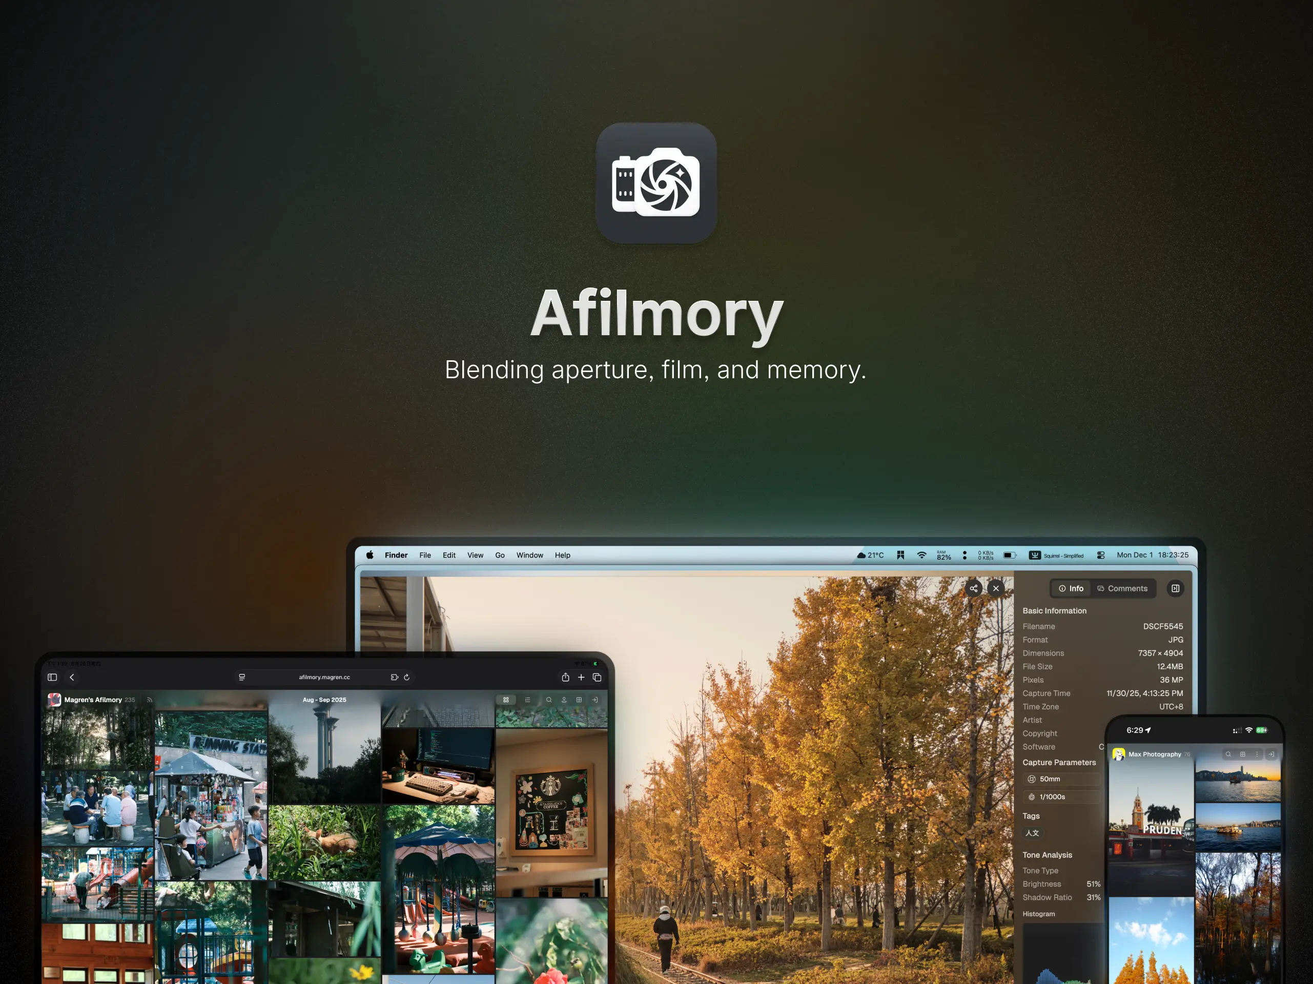
Task: Switch gallery to grid masonry view
Action: coord(506,700)
